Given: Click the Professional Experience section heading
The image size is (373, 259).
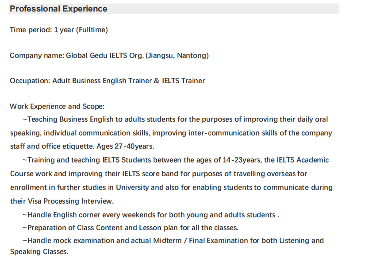Looking at the screenshot, I should coord(58,9).
